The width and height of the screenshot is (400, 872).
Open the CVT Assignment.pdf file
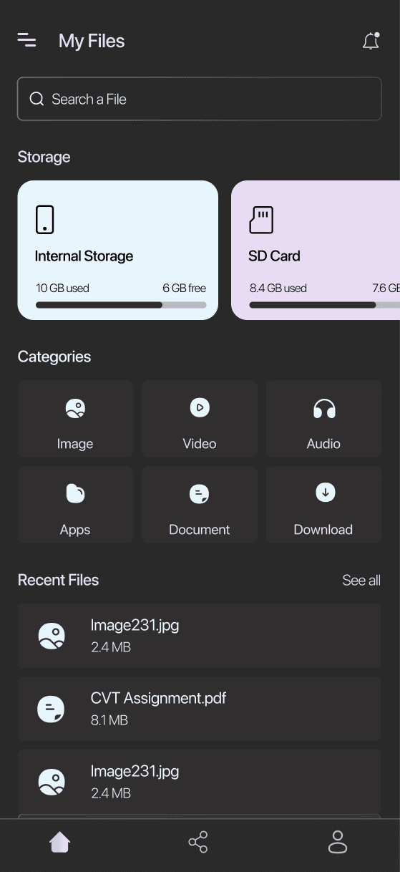click(x=200, y=709)
